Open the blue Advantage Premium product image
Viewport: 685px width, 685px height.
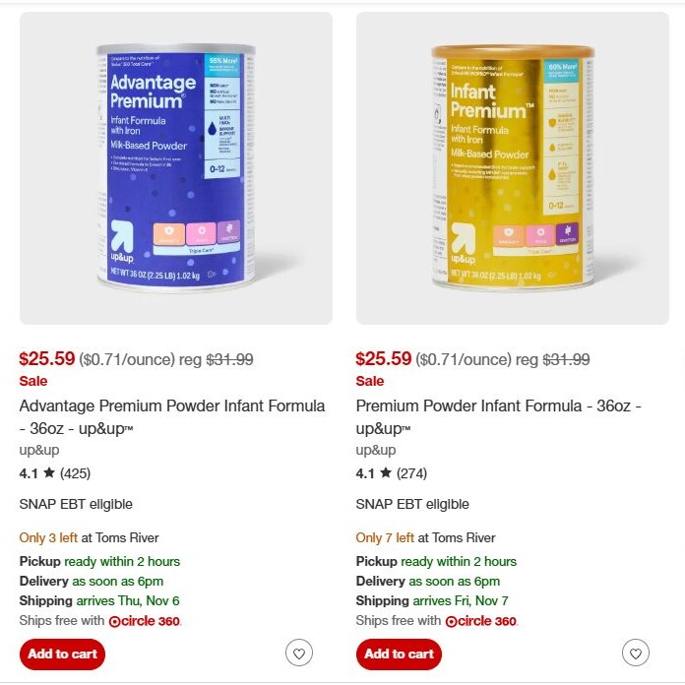pos(175,168)
